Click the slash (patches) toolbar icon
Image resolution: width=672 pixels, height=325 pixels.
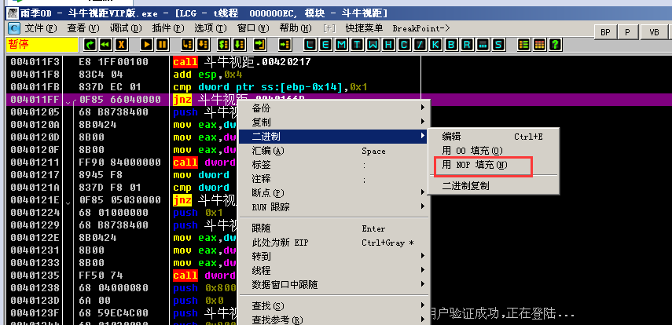click(420, 45)
